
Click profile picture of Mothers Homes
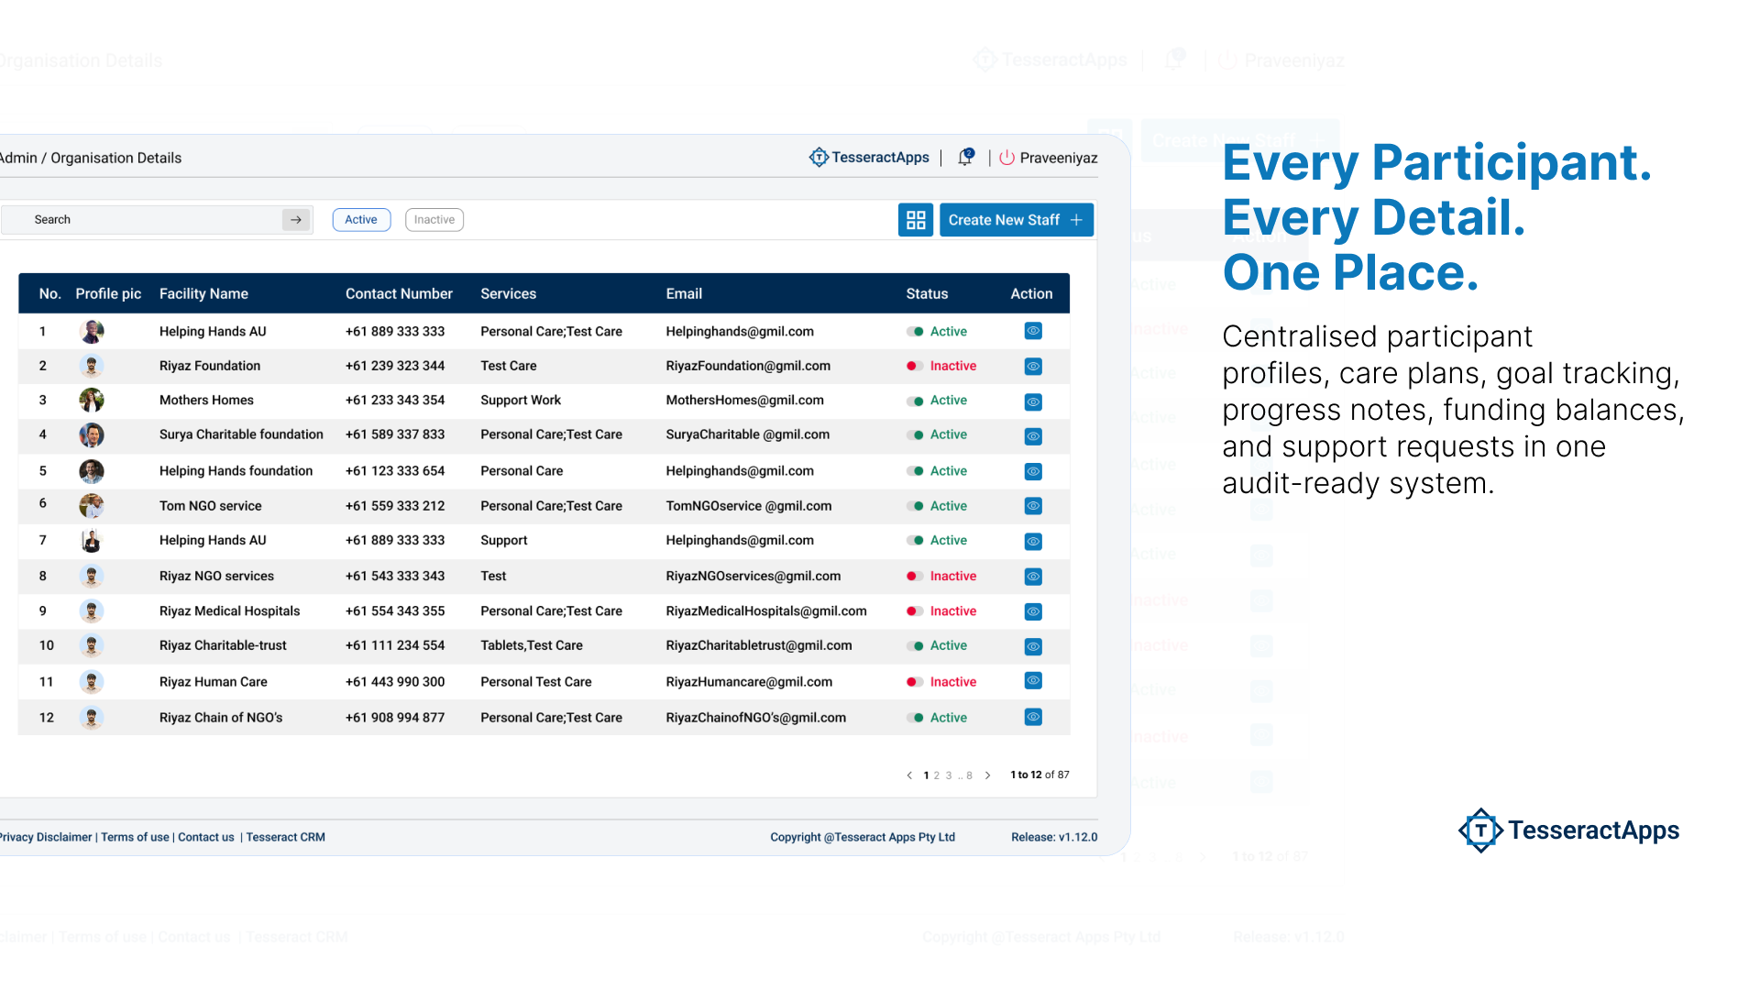coord(92,401)
